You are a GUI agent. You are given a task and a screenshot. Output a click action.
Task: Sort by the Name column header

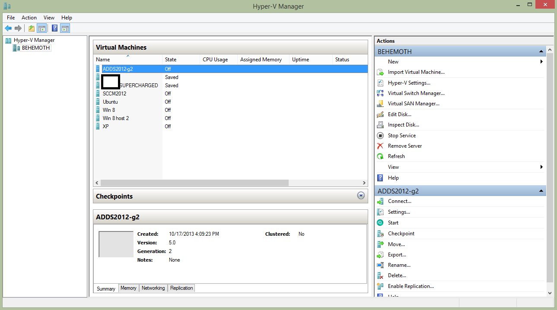127,60
